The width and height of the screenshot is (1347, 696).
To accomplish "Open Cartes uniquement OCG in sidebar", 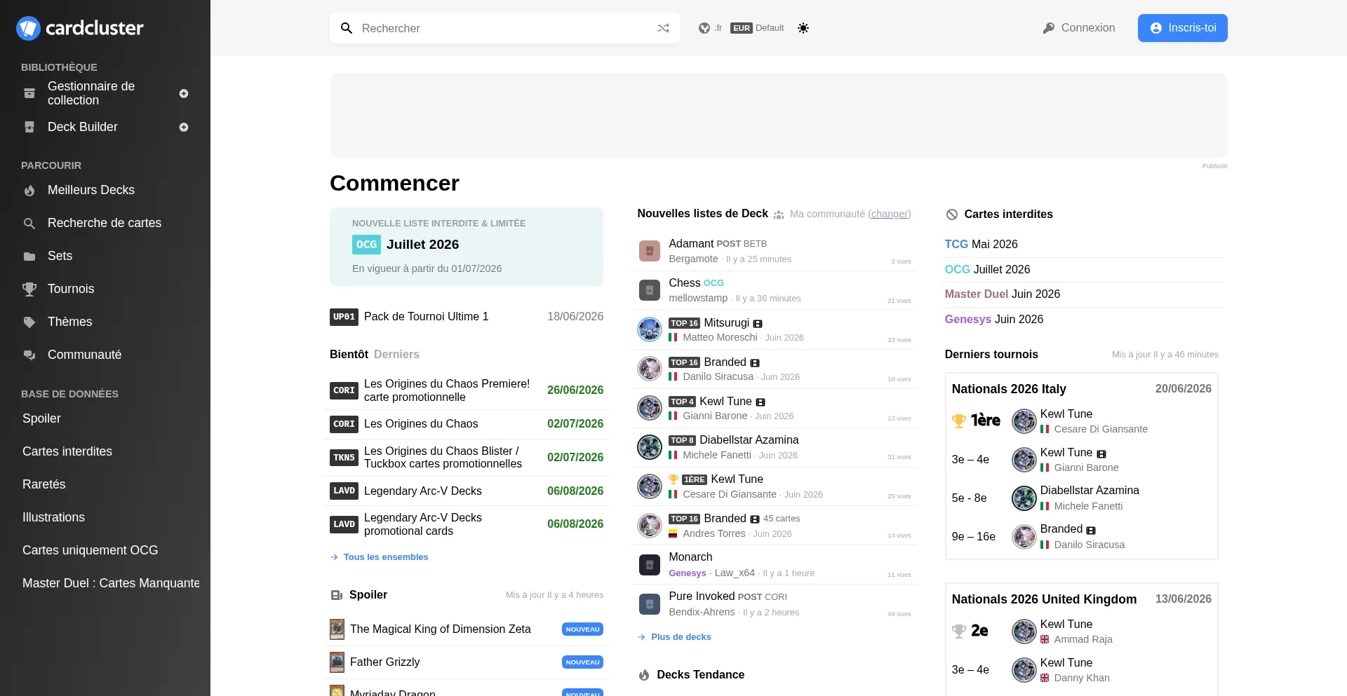I will click(x=90, y=550).
